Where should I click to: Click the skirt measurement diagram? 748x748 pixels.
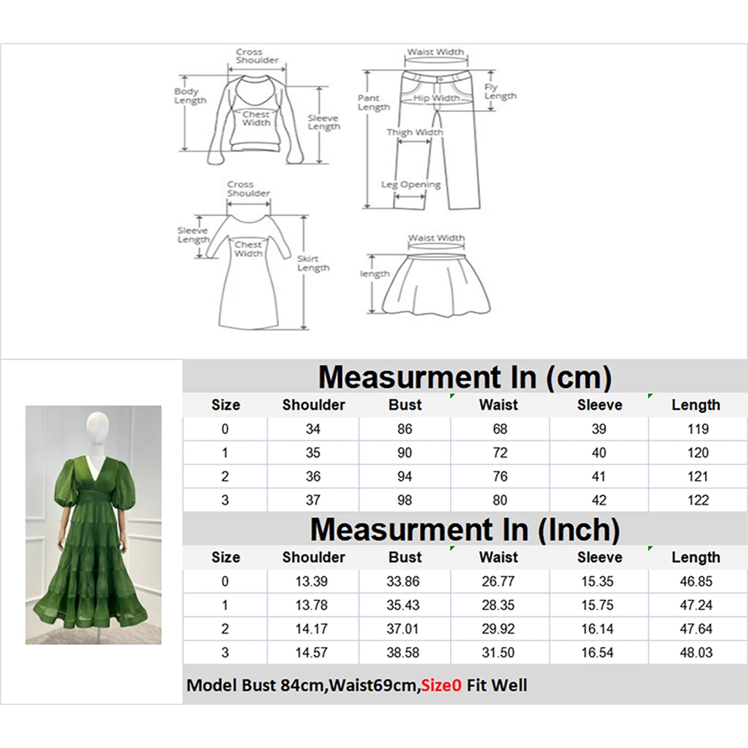(426, 274)
